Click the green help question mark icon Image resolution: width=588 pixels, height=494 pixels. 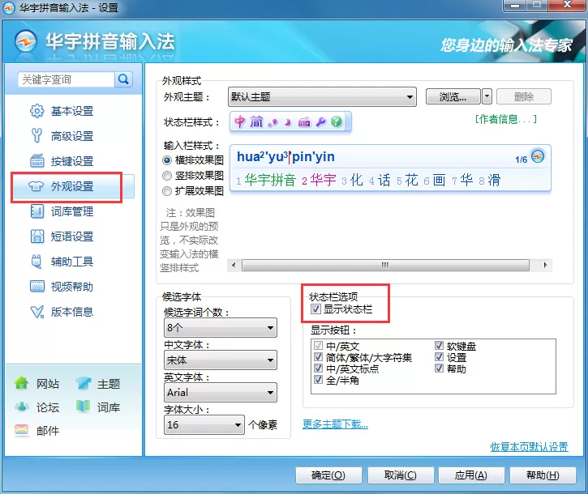pyautogui.click(x=337, y=121)
